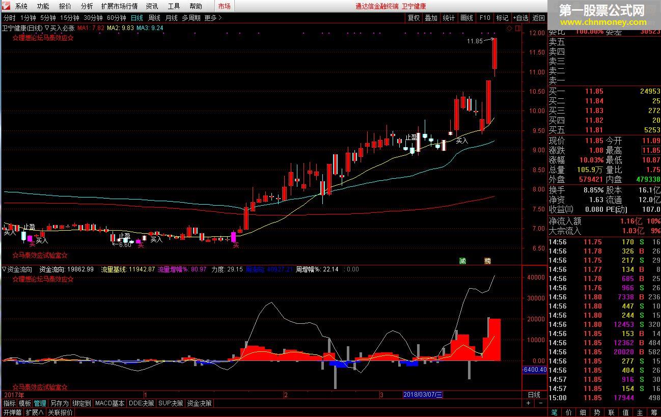Viewport: 661px width, 417px height.
Task: Select the 日线 daily period tab
Action: [x=137, y=18]
